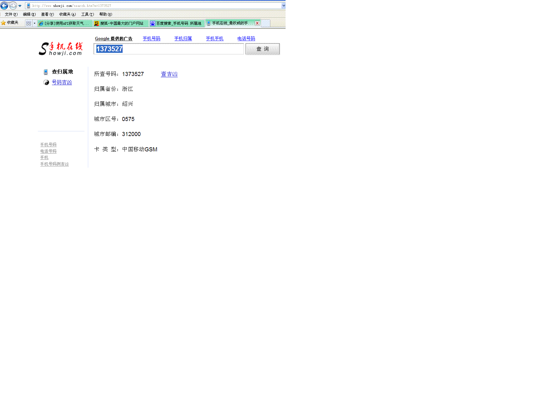This screenshot has width=533, height=399.
Task: Click the browser Forward arrow button
Action: tap(13, 6)
